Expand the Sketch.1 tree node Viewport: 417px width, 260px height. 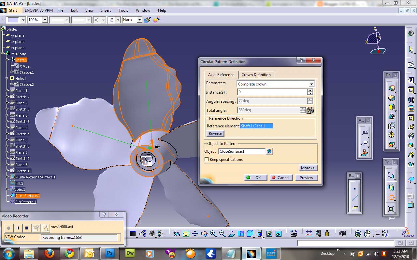12,72
